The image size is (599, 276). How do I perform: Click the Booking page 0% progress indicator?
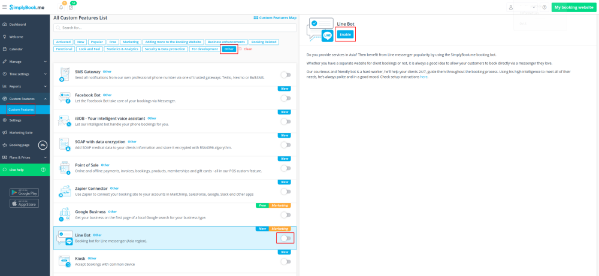click(43, 145)
